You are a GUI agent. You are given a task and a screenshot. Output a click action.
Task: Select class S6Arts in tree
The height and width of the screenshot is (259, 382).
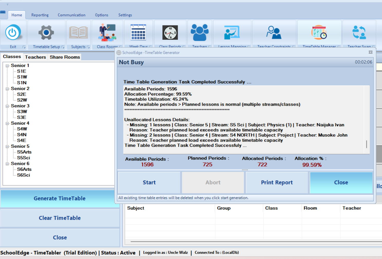(x=24, y=169)
